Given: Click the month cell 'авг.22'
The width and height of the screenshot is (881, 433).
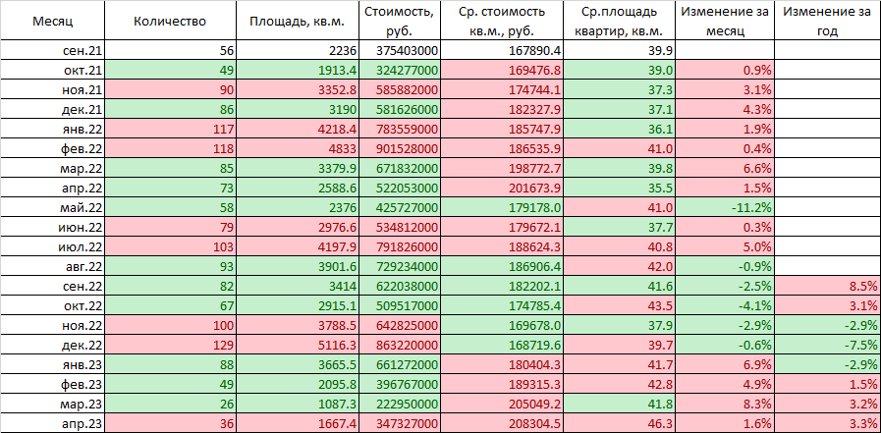Looking at the screenshot, I should click(53, 267).
